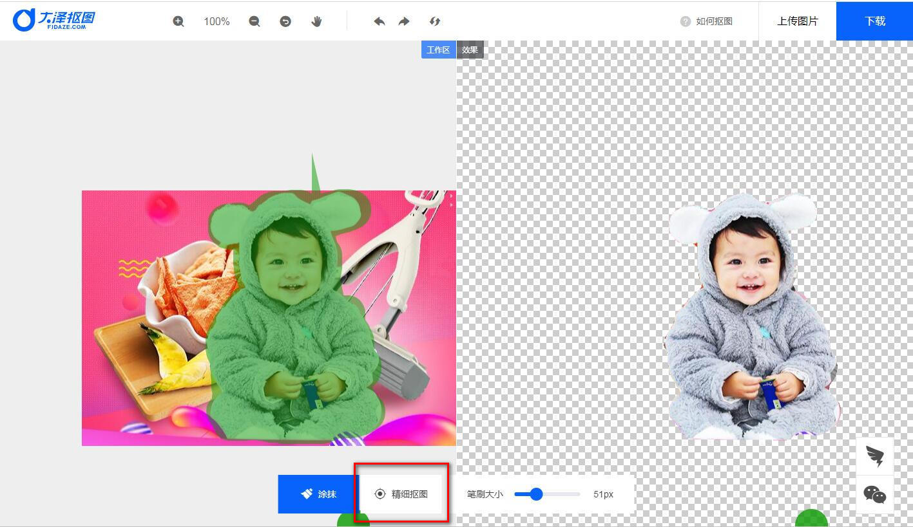Select the hand pan tool

click(316, 21)
